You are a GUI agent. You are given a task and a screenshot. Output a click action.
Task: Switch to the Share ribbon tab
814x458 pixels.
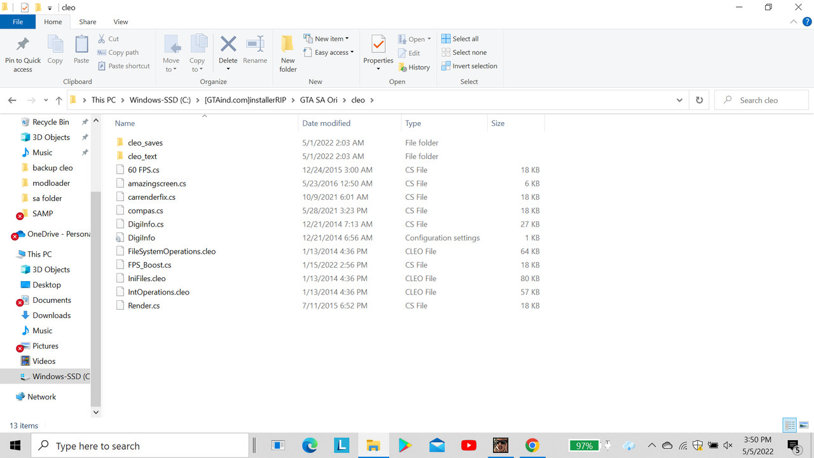point(88,22)
